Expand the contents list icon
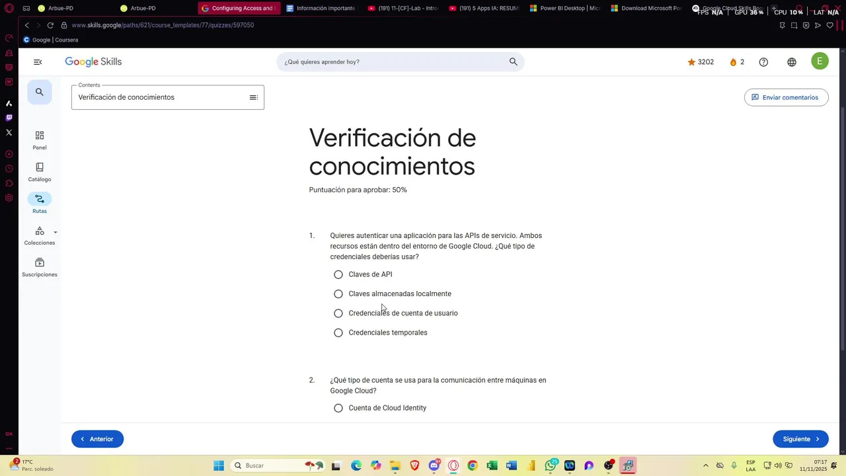This screenshot has height=476, width=846. [253, 97]
